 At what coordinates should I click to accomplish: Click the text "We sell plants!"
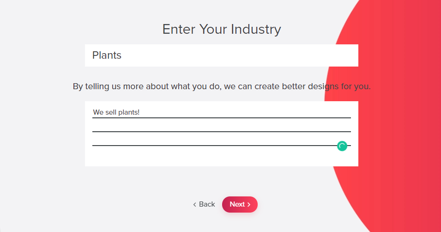[x=116, y=112]
